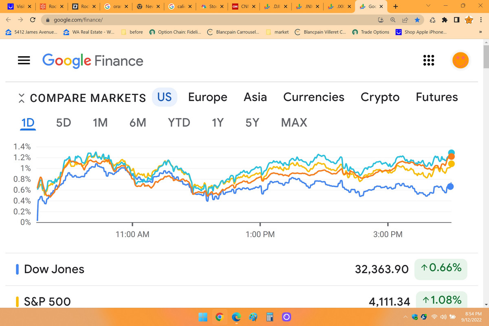Viewport: 489px width, 326px height.
Task: Click the page vertical scrollbar thumb
Action: [486, 57]
